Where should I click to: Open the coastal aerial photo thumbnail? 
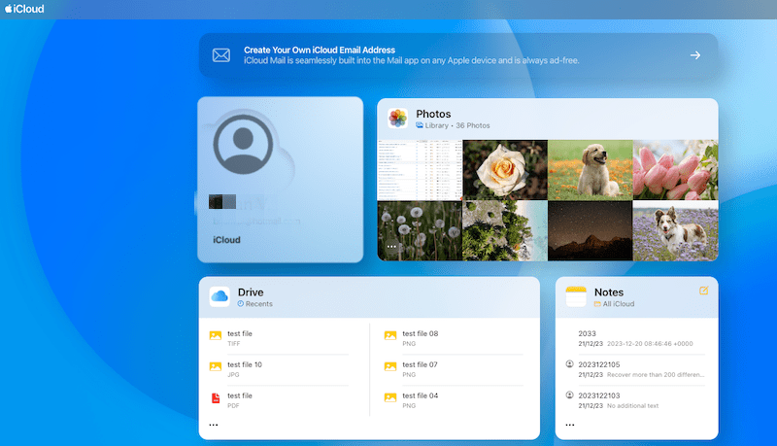tap(505, 231)
